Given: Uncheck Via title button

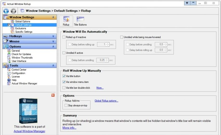Looking at the screenshot, I should coord(64,76).
